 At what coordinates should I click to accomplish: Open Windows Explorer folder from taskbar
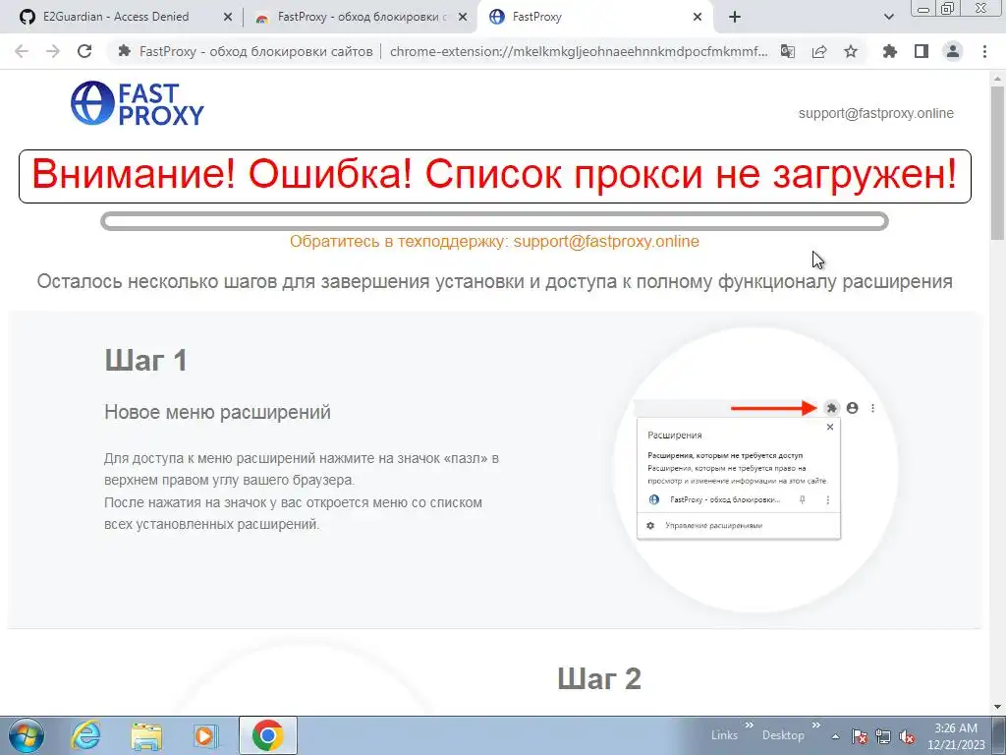146,735
